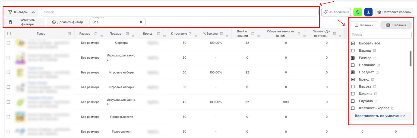Image resolution: width=417 pixels, height=138 pixels.
Task: Click Восстановить по умолчанию link
Action: tap(380, 116)
